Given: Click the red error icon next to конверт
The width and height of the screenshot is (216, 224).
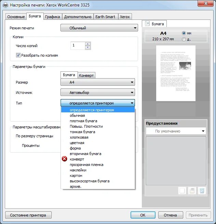Looking at the screenshot, I should click(x=65, y=159).
